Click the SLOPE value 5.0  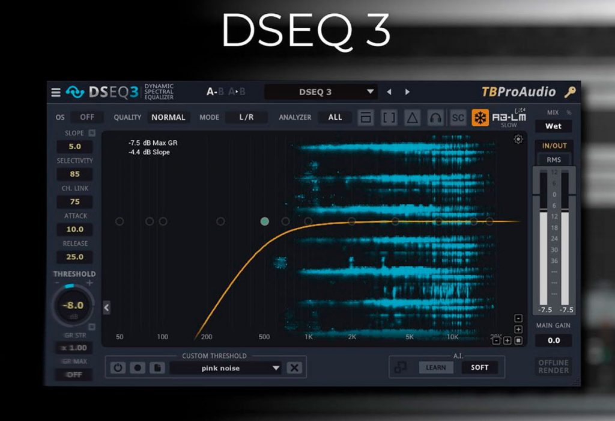(x=74, y=147)
